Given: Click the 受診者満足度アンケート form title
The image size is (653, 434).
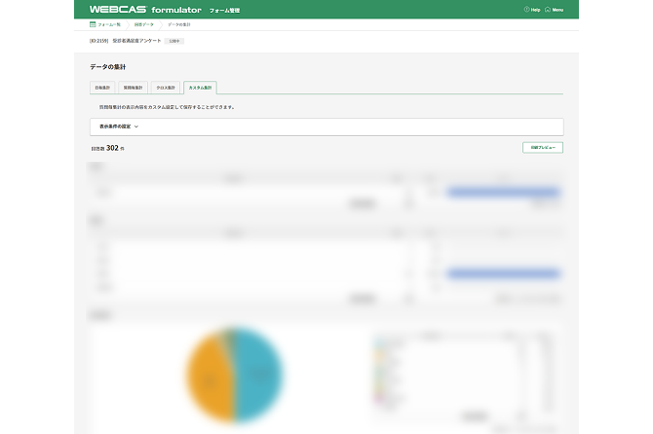Looking at the screenshot, I should click(136, 41).
